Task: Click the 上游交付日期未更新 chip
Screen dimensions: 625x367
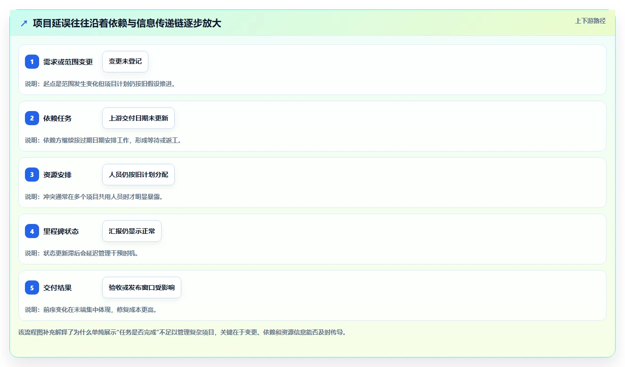Action: coord(138,118)
